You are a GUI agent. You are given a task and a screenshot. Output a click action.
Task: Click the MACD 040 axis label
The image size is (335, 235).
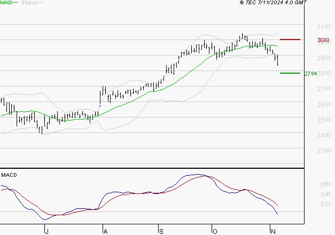325,194
